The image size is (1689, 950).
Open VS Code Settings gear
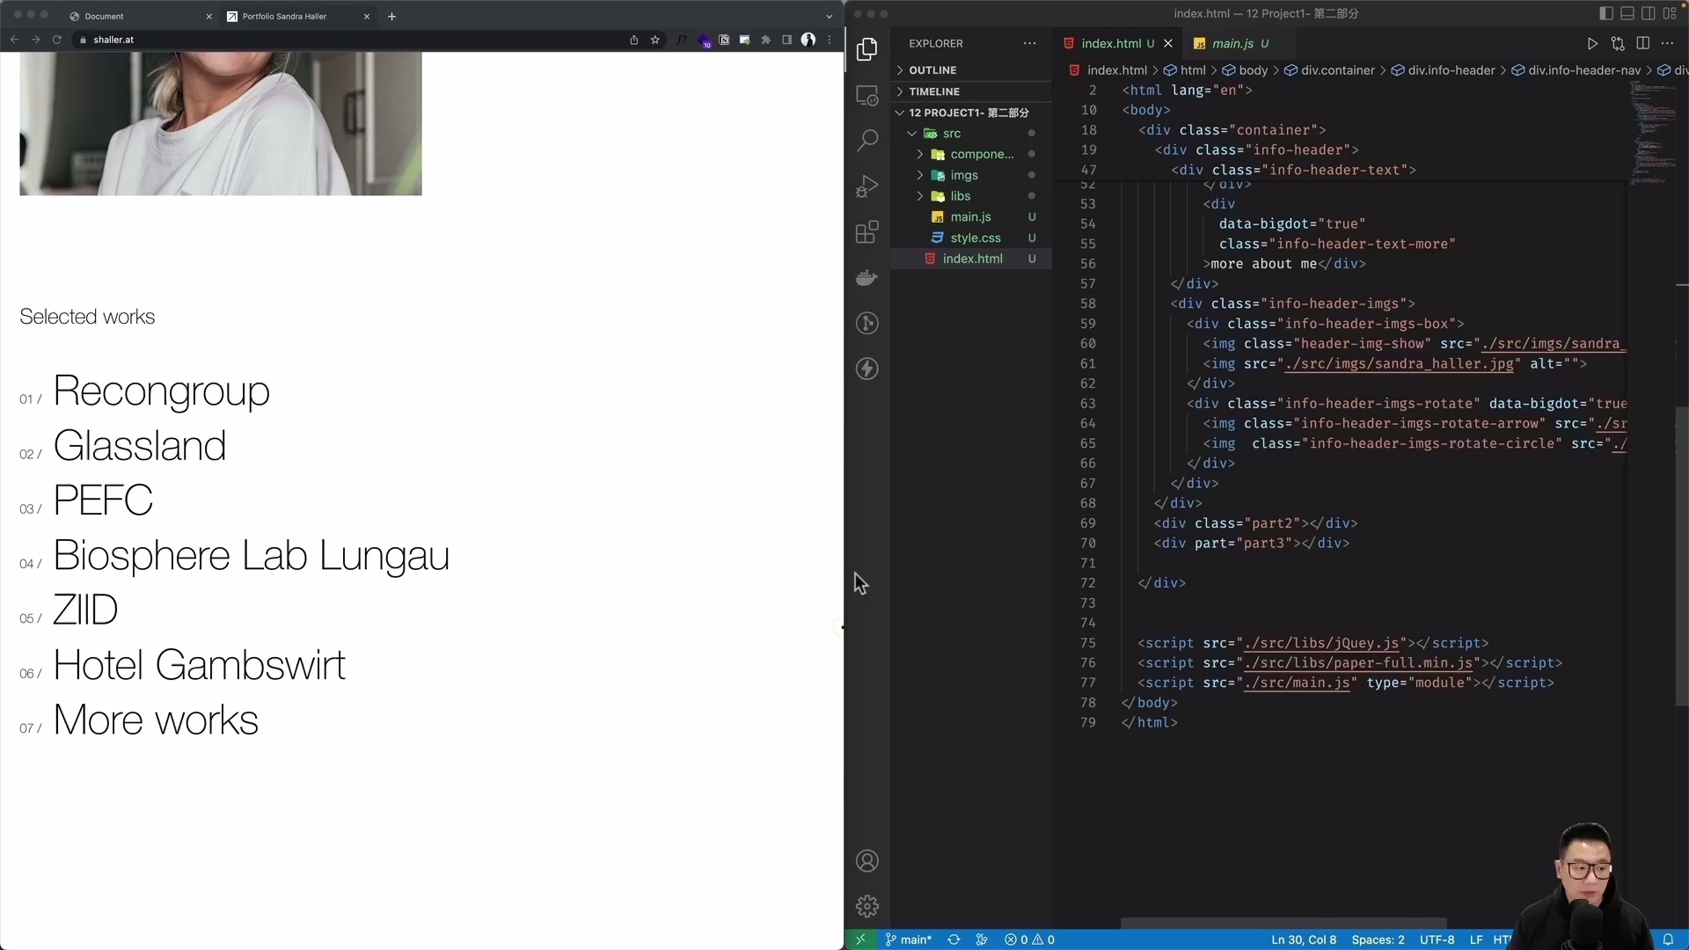867,906
